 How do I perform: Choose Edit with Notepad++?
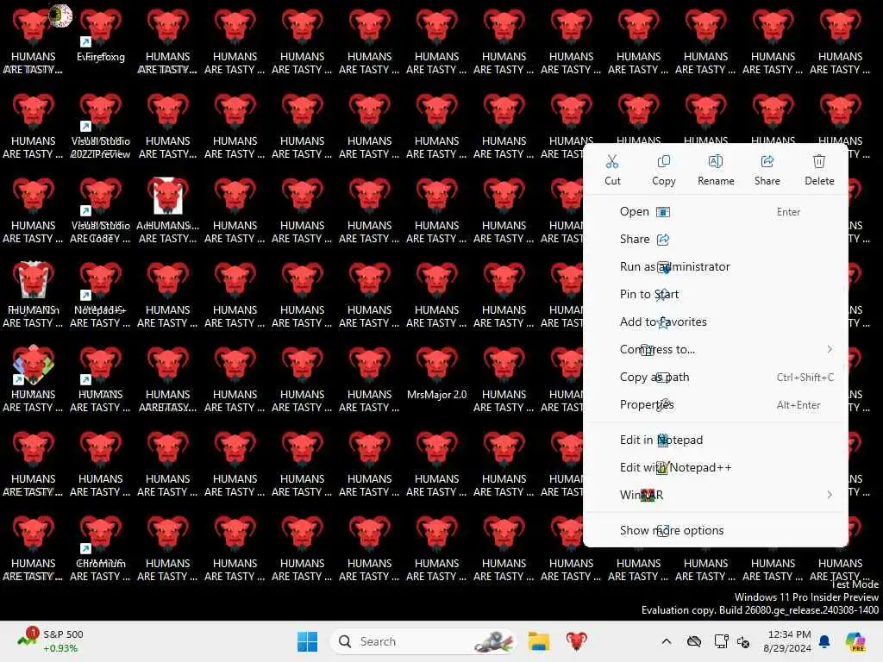pos(715,467)
